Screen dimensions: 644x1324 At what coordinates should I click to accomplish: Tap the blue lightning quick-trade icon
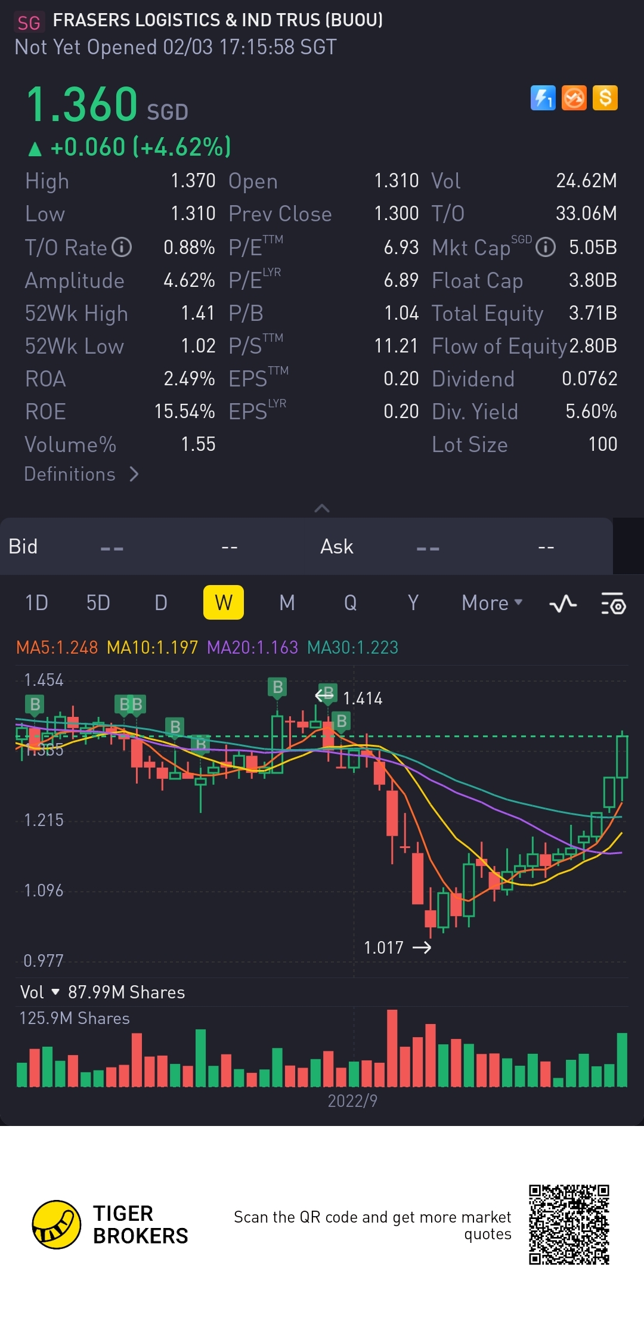[543, 98]
